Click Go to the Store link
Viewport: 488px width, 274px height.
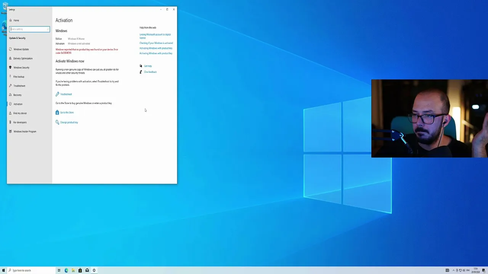coord(67,112)
